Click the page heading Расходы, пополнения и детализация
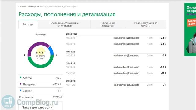This screenshot has height=110, width=196. 67,14
